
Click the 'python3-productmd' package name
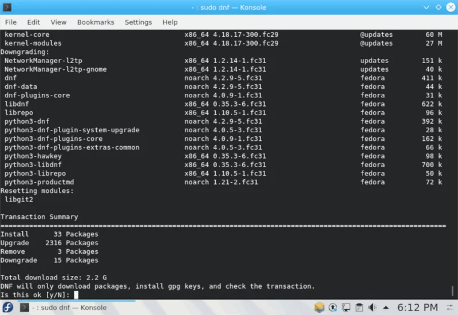(x=39, y=182)
